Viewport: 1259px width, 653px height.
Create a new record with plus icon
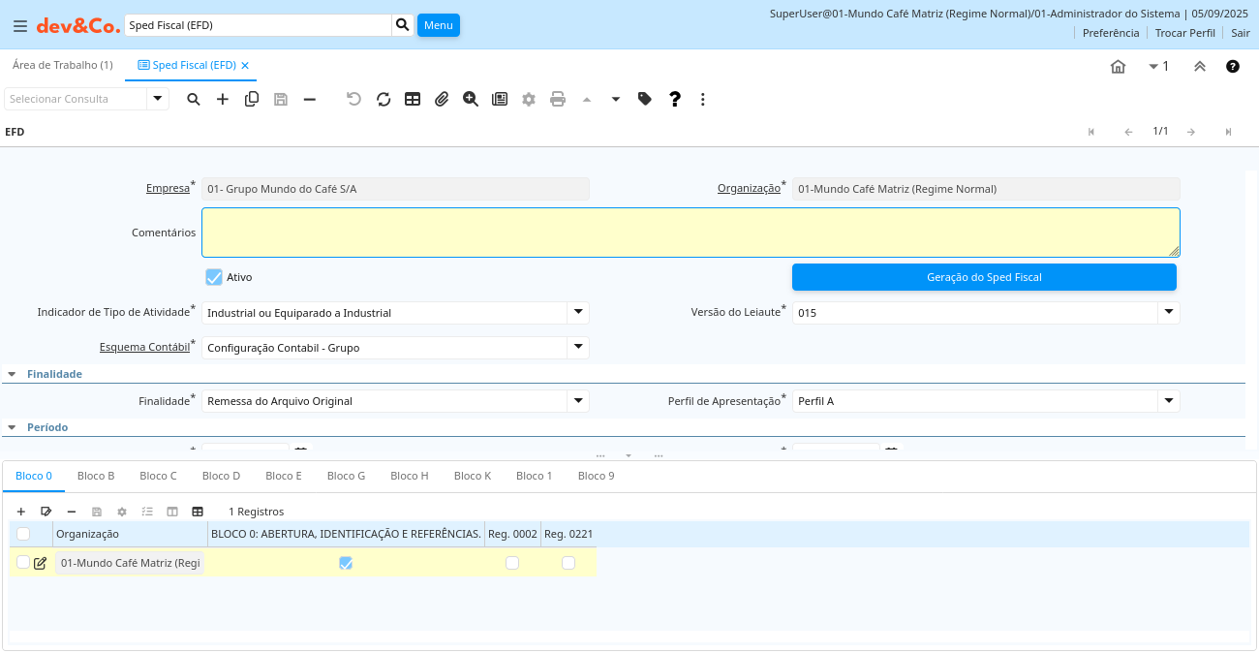click(223, 99)
